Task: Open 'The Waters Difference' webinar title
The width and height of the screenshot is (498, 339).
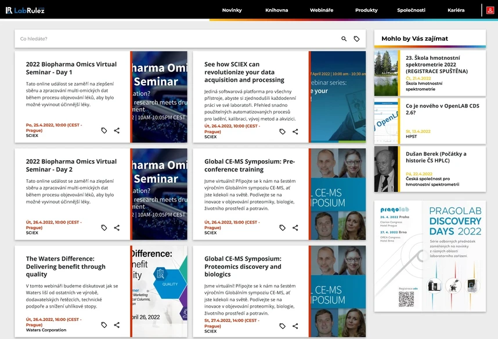Action: coord(66,266)
